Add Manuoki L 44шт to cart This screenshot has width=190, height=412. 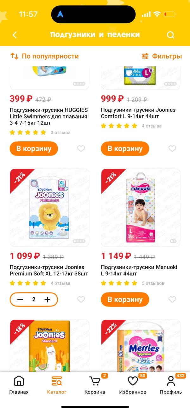125,299
